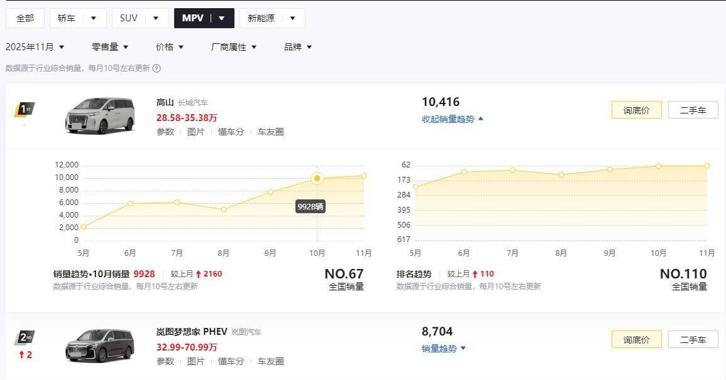Image resolution: width=726 pixels, height=380 pixels.
Task: Open the 轿车 category dropdown arrow
Action: coord(94,18)
